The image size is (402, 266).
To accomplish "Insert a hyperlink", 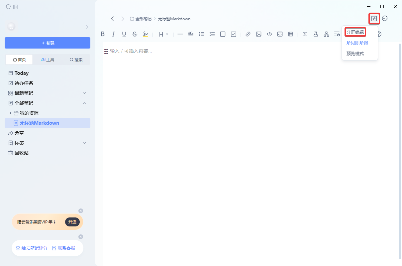I will click(x=248, y=34).
